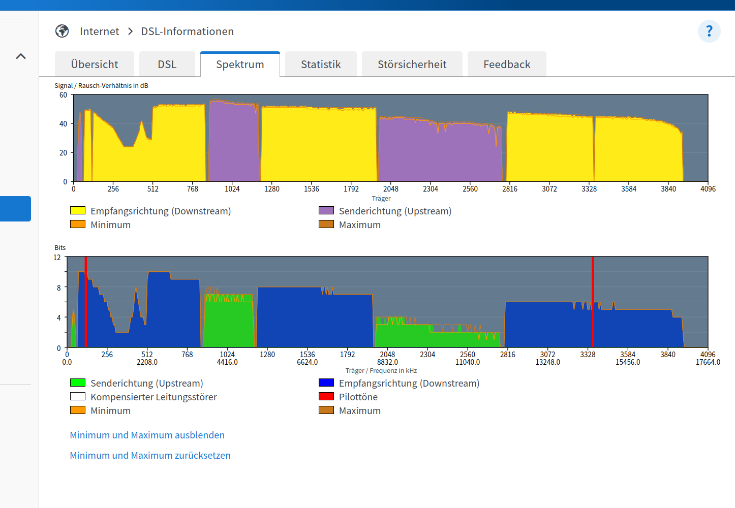Image resolution: width=735 pixels, height=508 pixels.
Task: Open the help question mark icon
Action: pos(709,31)
